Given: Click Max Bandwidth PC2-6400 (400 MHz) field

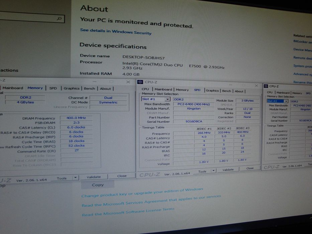Looking at the screenshot, I should coord(194,104).
